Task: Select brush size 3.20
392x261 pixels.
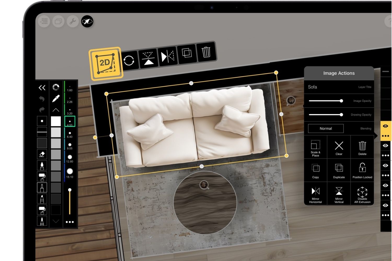Action: pyautogui.click(x=70, y=111)
